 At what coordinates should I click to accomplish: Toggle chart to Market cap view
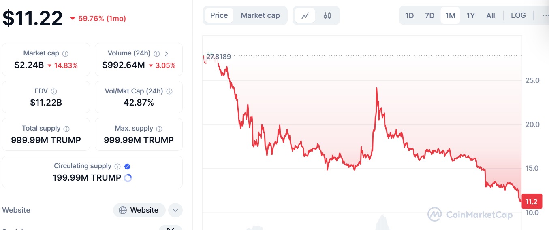tap(260, 15)
